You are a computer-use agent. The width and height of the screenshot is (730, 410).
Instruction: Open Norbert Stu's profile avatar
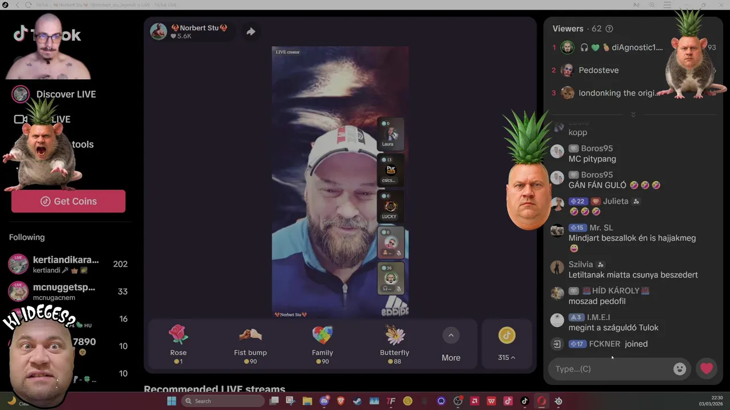point(159,31)
